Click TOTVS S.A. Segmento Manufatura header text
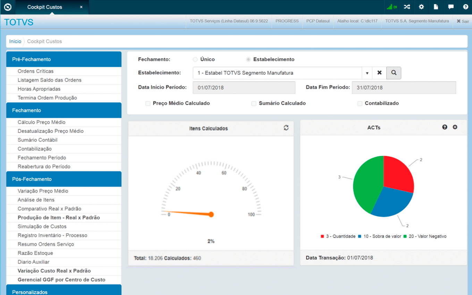The width and height of the screenshot is (472, 295). click(417, 21)
